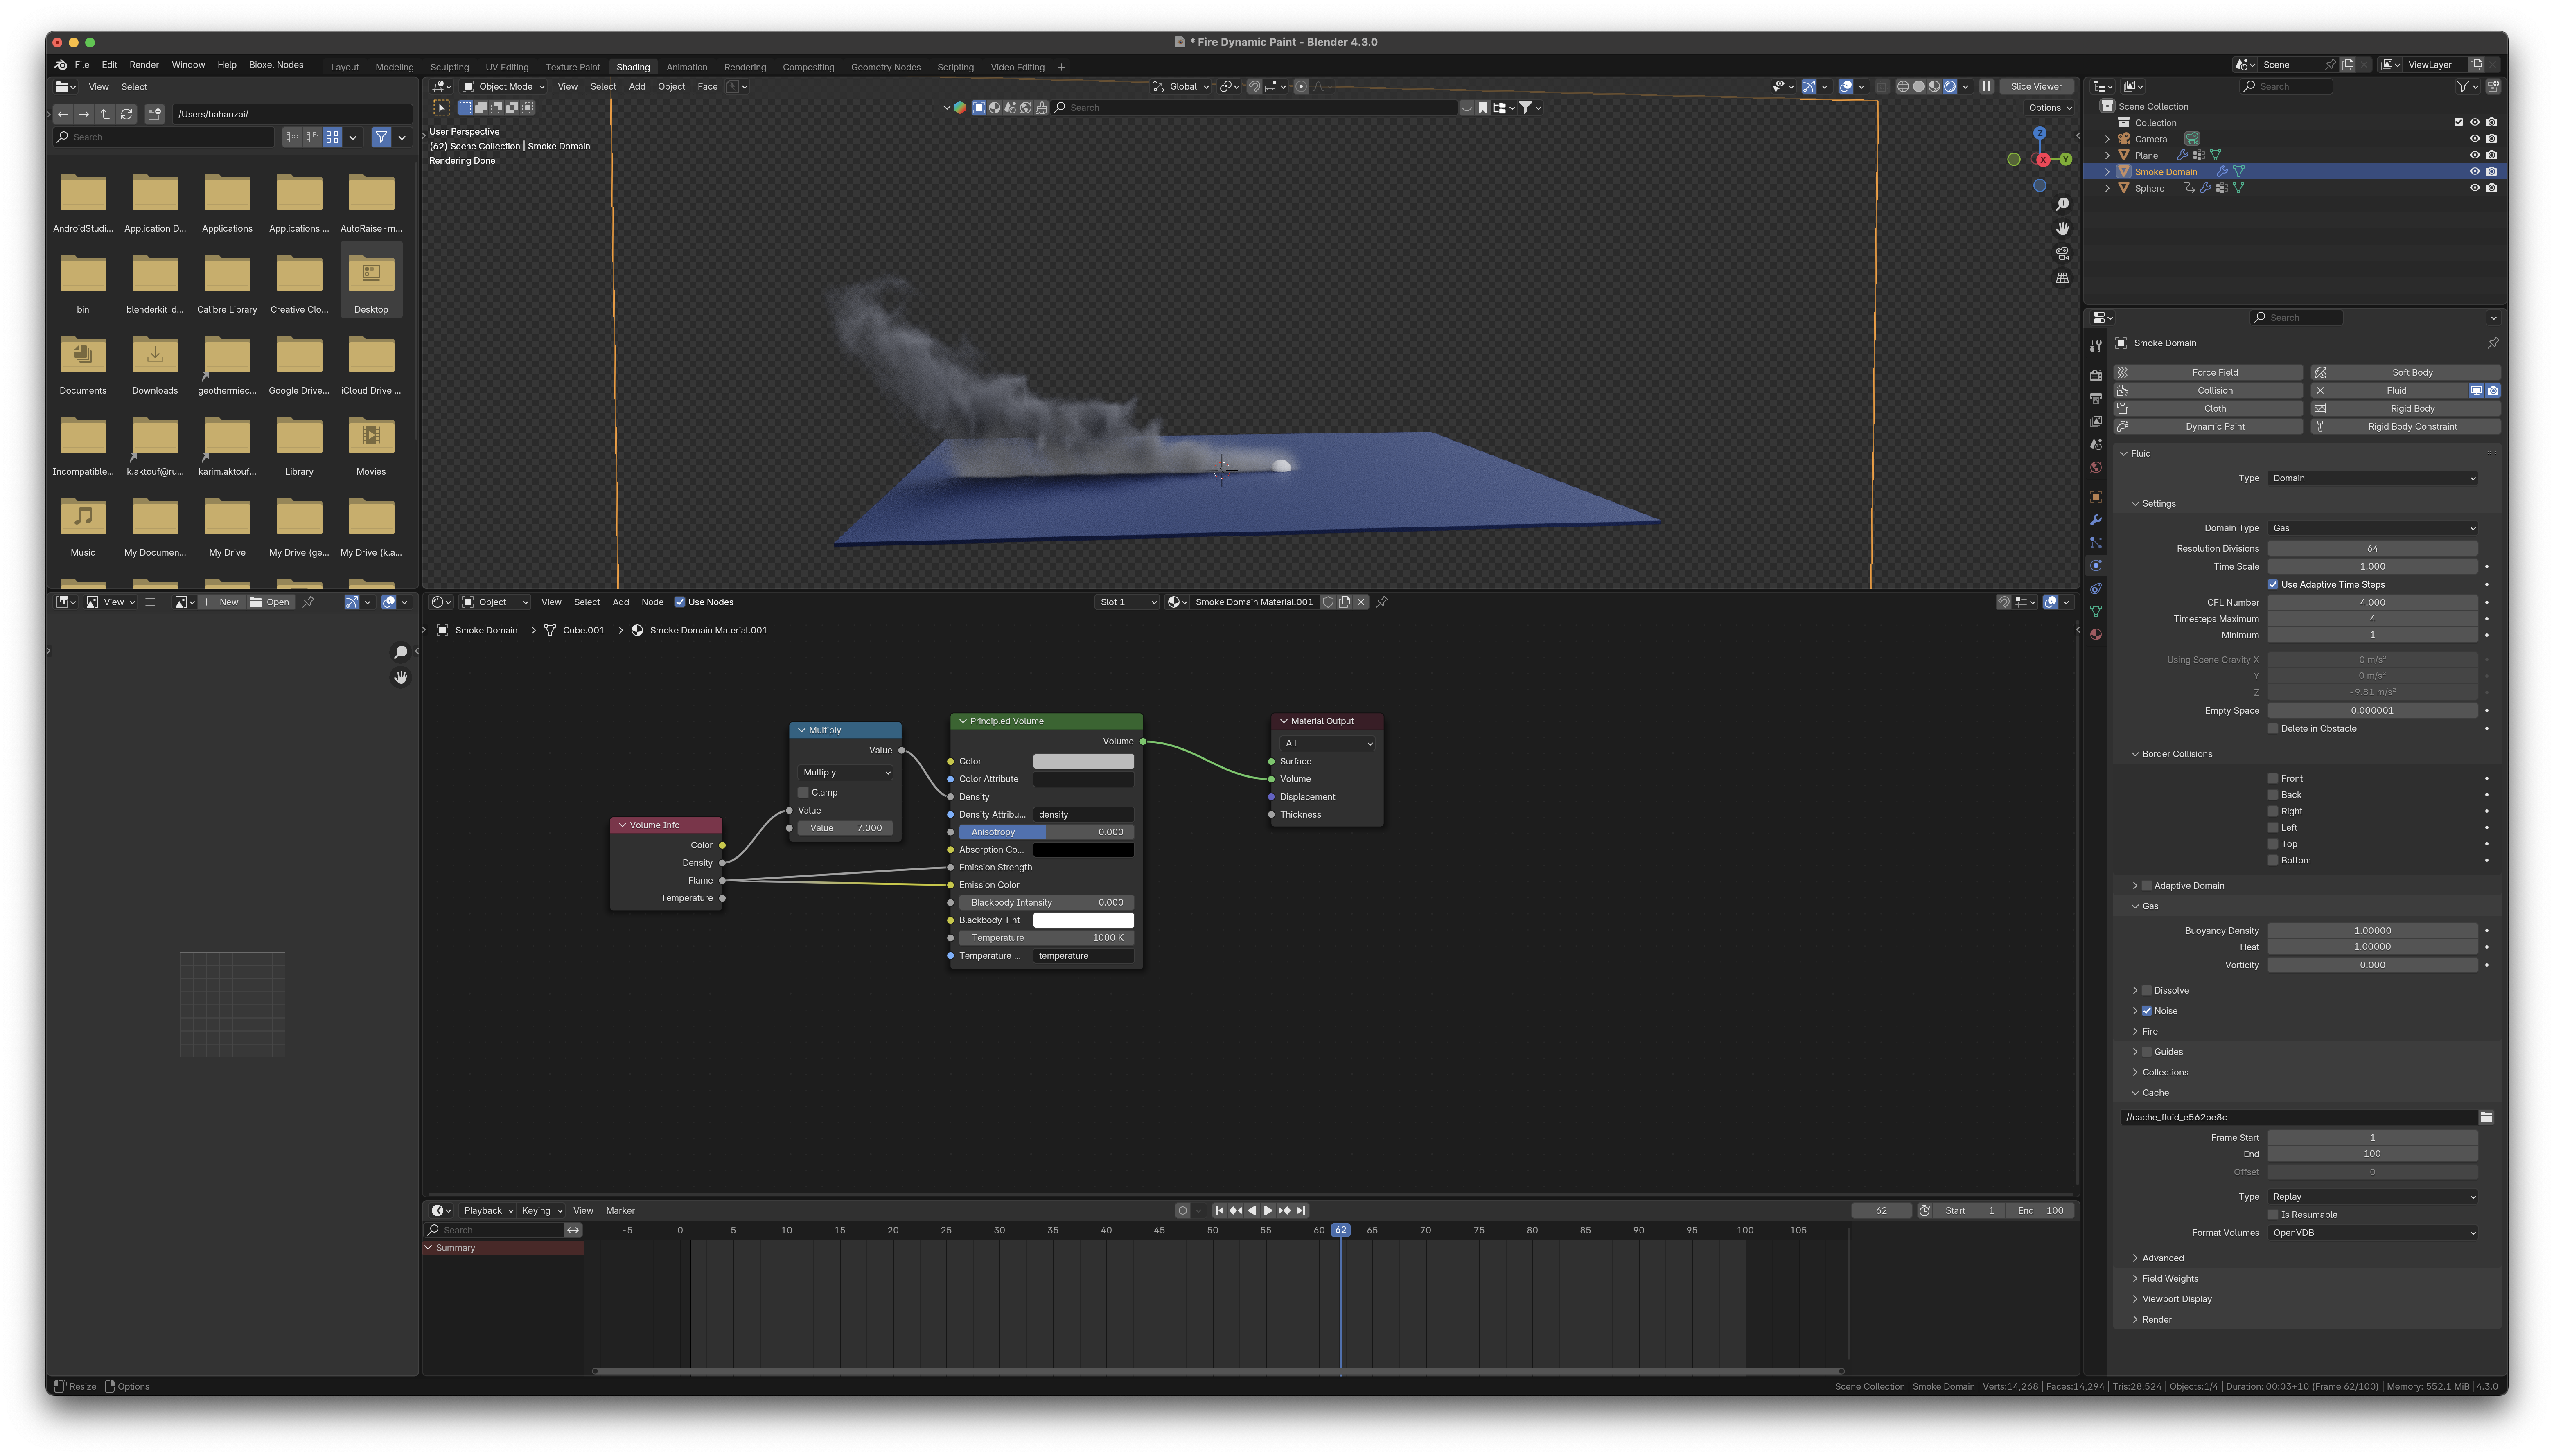Switch perspective/orthographic with the grid icon
The height and width of the screenshot is (1456, 2554).
click(x=2062, y=278)
